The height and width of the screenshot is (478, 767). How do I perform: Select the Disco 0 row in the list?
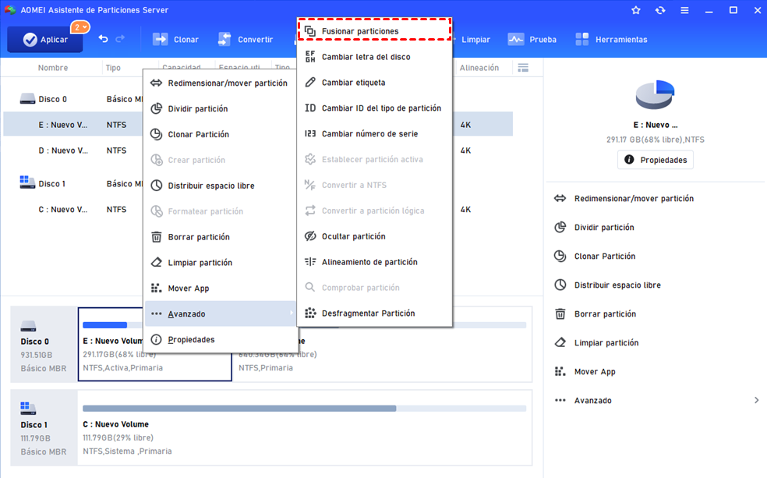pos(73,99)
